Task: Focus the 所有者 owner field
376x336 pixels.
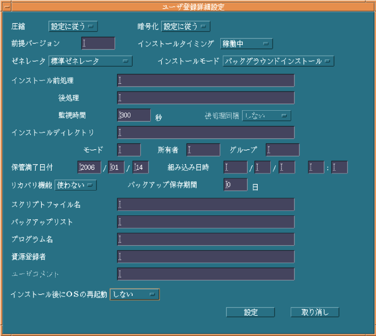Action: (203, 150)
